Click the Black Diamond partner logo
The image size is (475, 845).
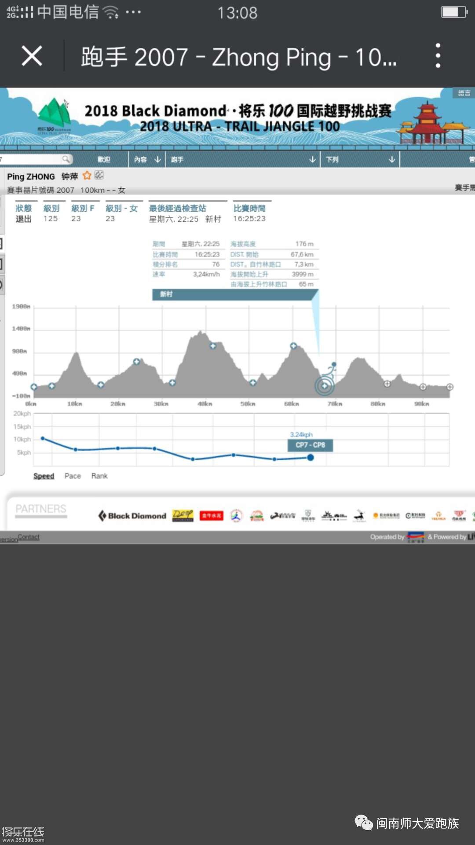click(132, 516)
